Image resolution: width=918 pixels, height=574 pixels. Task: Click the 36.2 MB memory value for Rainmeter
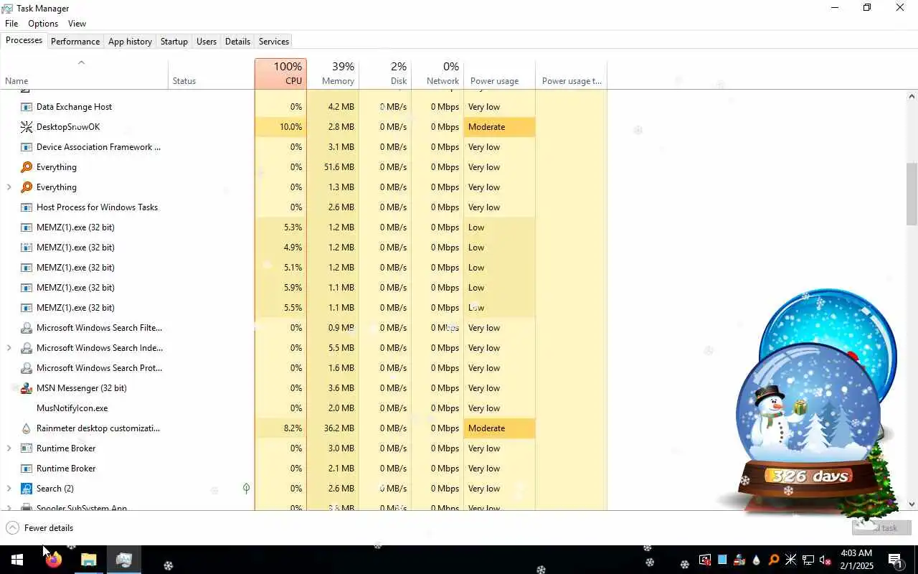pyautogui.click(x=339, y=428)
